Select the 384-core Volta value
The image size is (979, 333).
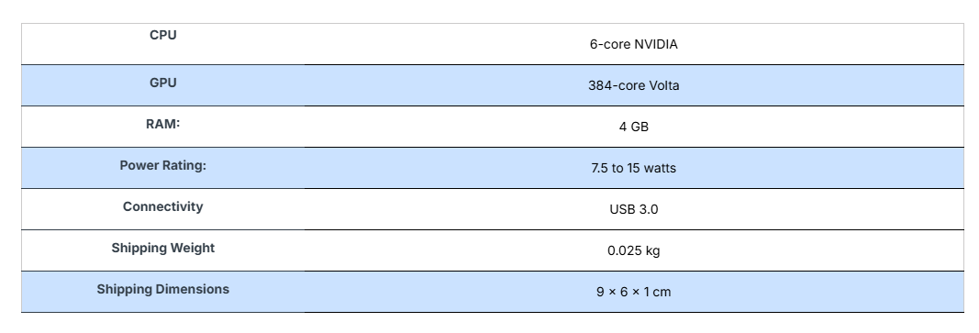(634, 85)
